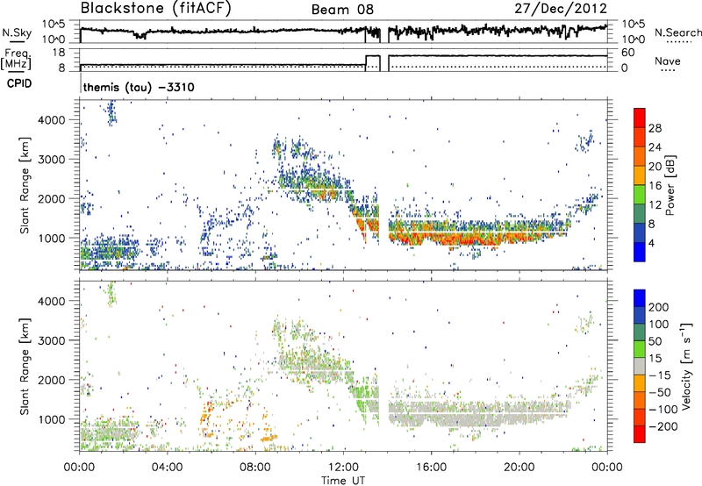The width and height of the screenshot is (702, 486).
Task: Click the "Slant Range [km]" label of velocity panel
Action: 25,366
